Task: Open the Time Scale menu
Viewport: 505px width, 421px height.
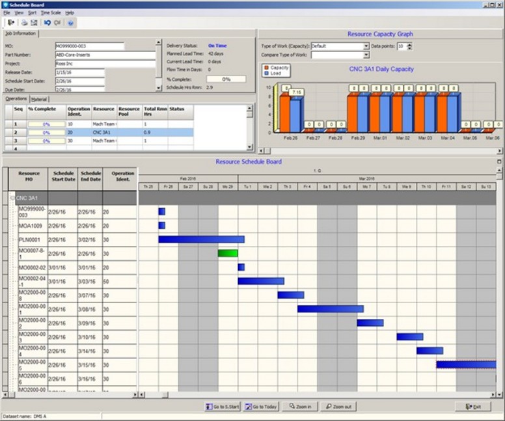Action: (49, 12)
